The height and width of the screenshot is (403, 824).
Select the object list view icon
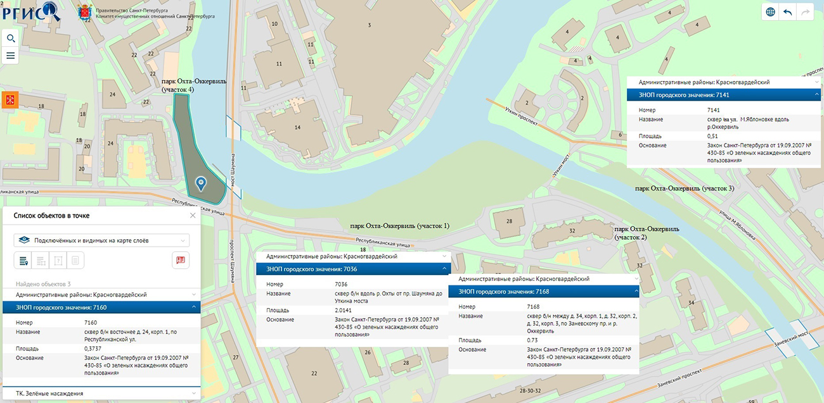[23, 260]
